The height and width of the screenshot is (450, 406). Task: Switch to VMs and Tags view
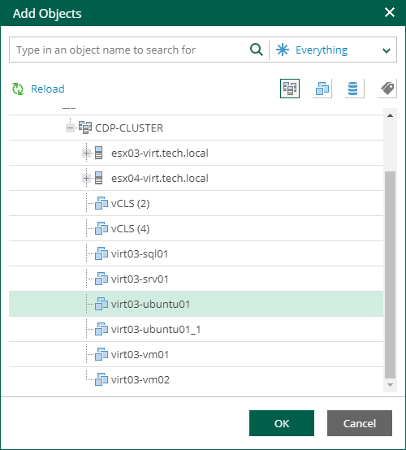pos(387,89)
